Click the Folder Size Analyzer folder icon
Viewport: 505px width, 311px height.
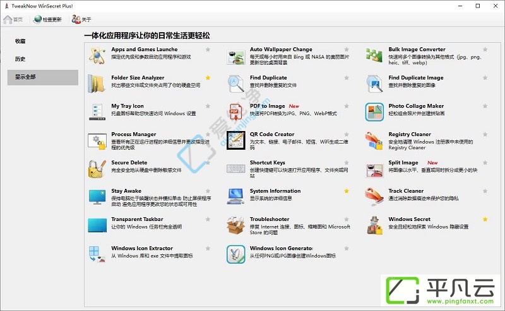pos(97,84)
